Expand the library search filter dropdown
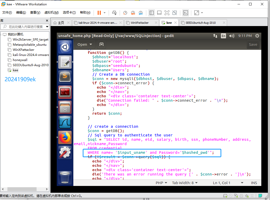The image size is (270, 200). [47, 27]
